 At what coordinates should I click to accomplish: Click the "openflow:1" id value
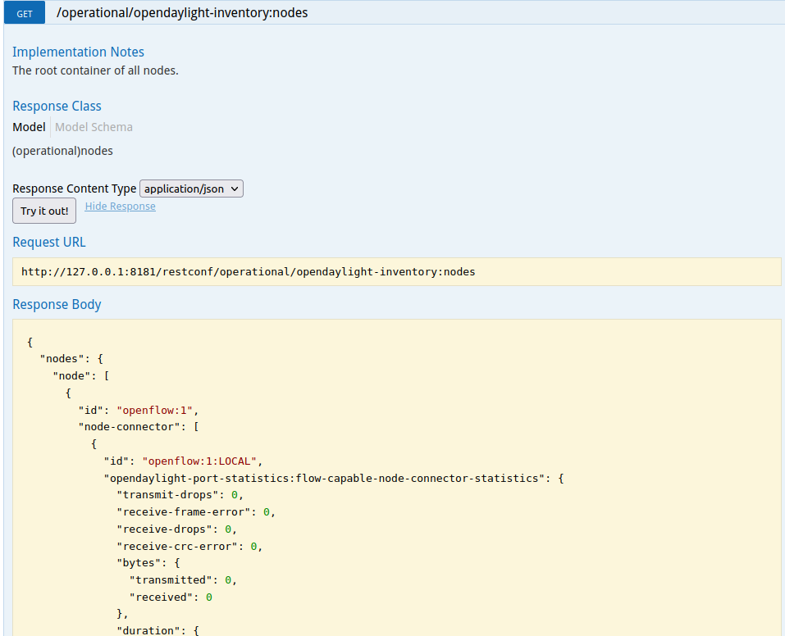pos(157,409)
